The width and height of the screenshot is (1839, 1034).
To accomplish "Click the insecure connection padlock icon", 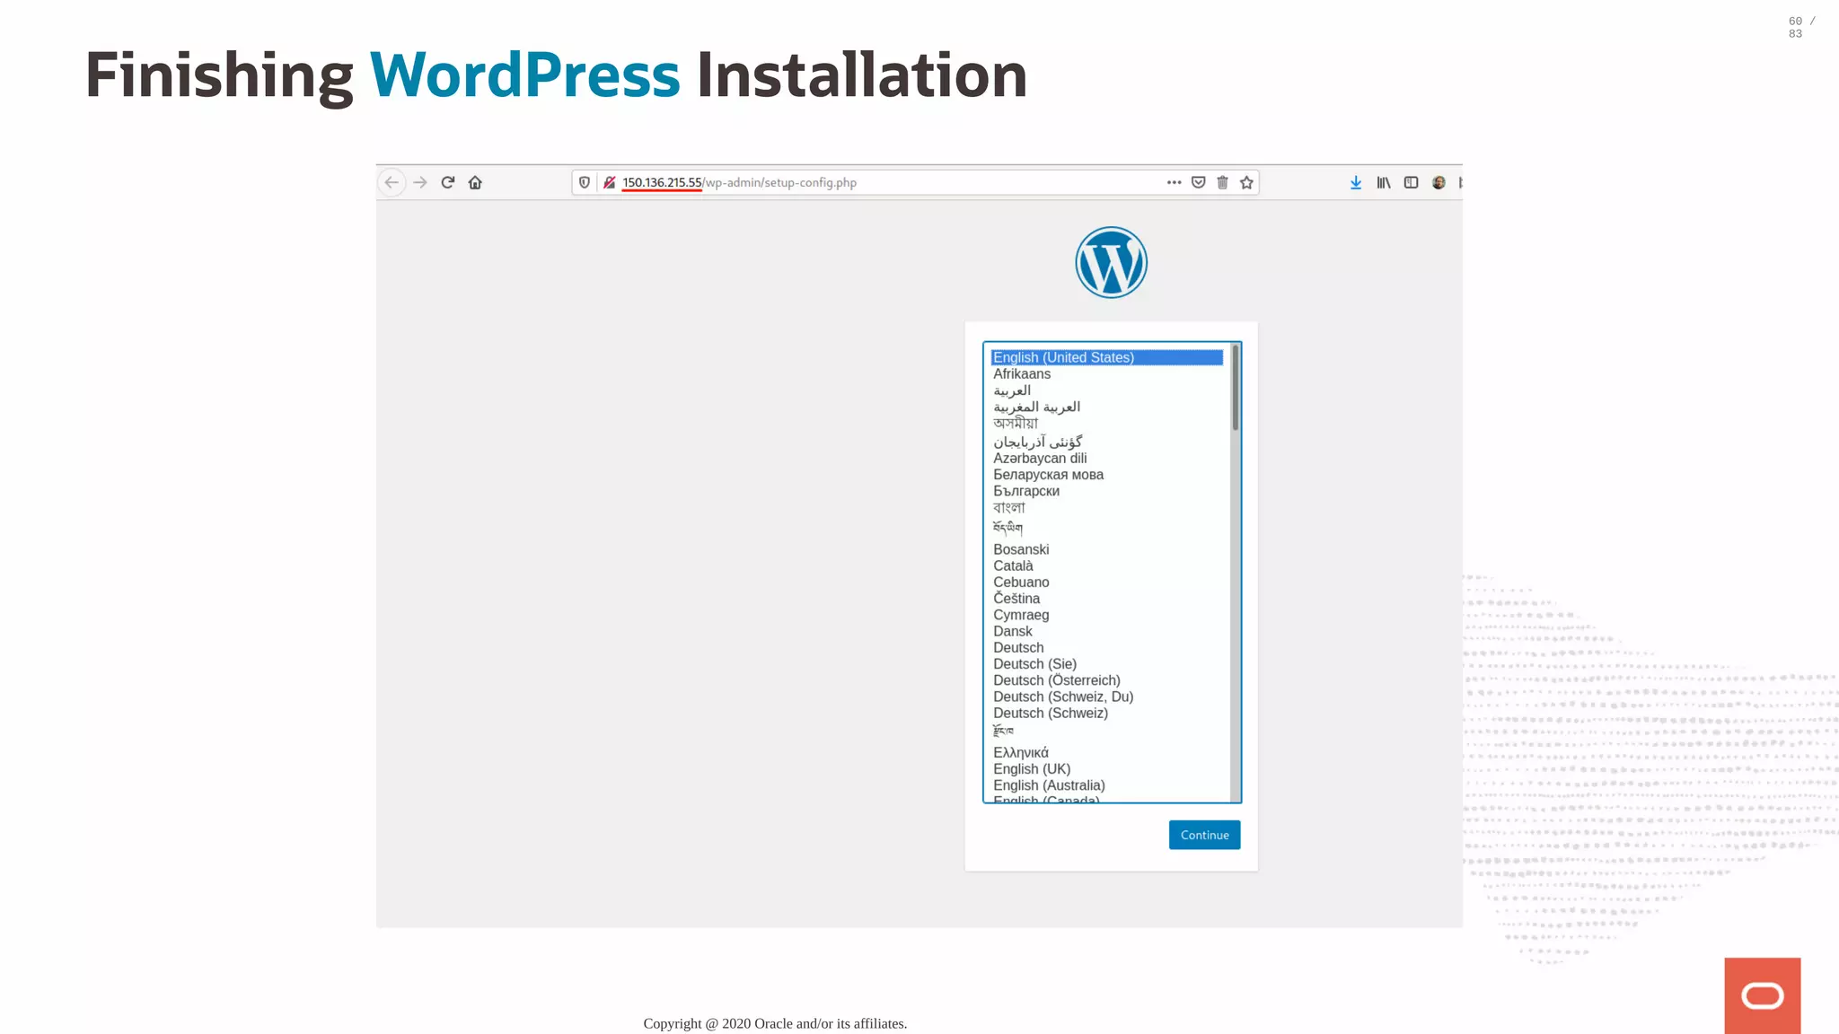I will tap(610, 182).
